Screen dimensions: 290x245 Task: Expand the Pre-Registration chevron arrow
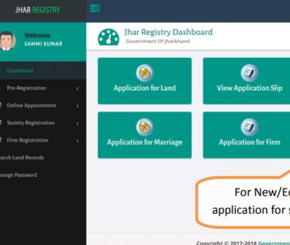pos(78,88)
